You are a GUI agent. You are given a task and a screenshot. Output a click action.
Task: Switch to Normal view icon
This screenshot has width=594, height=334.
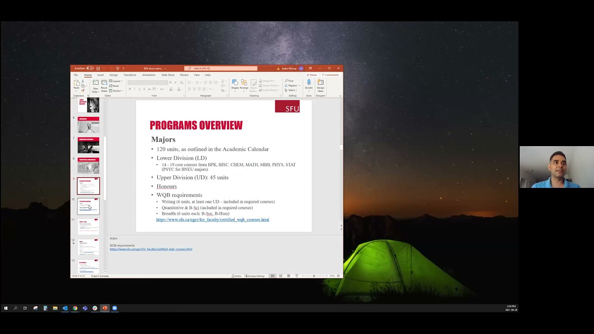click(x=272, y=276)
